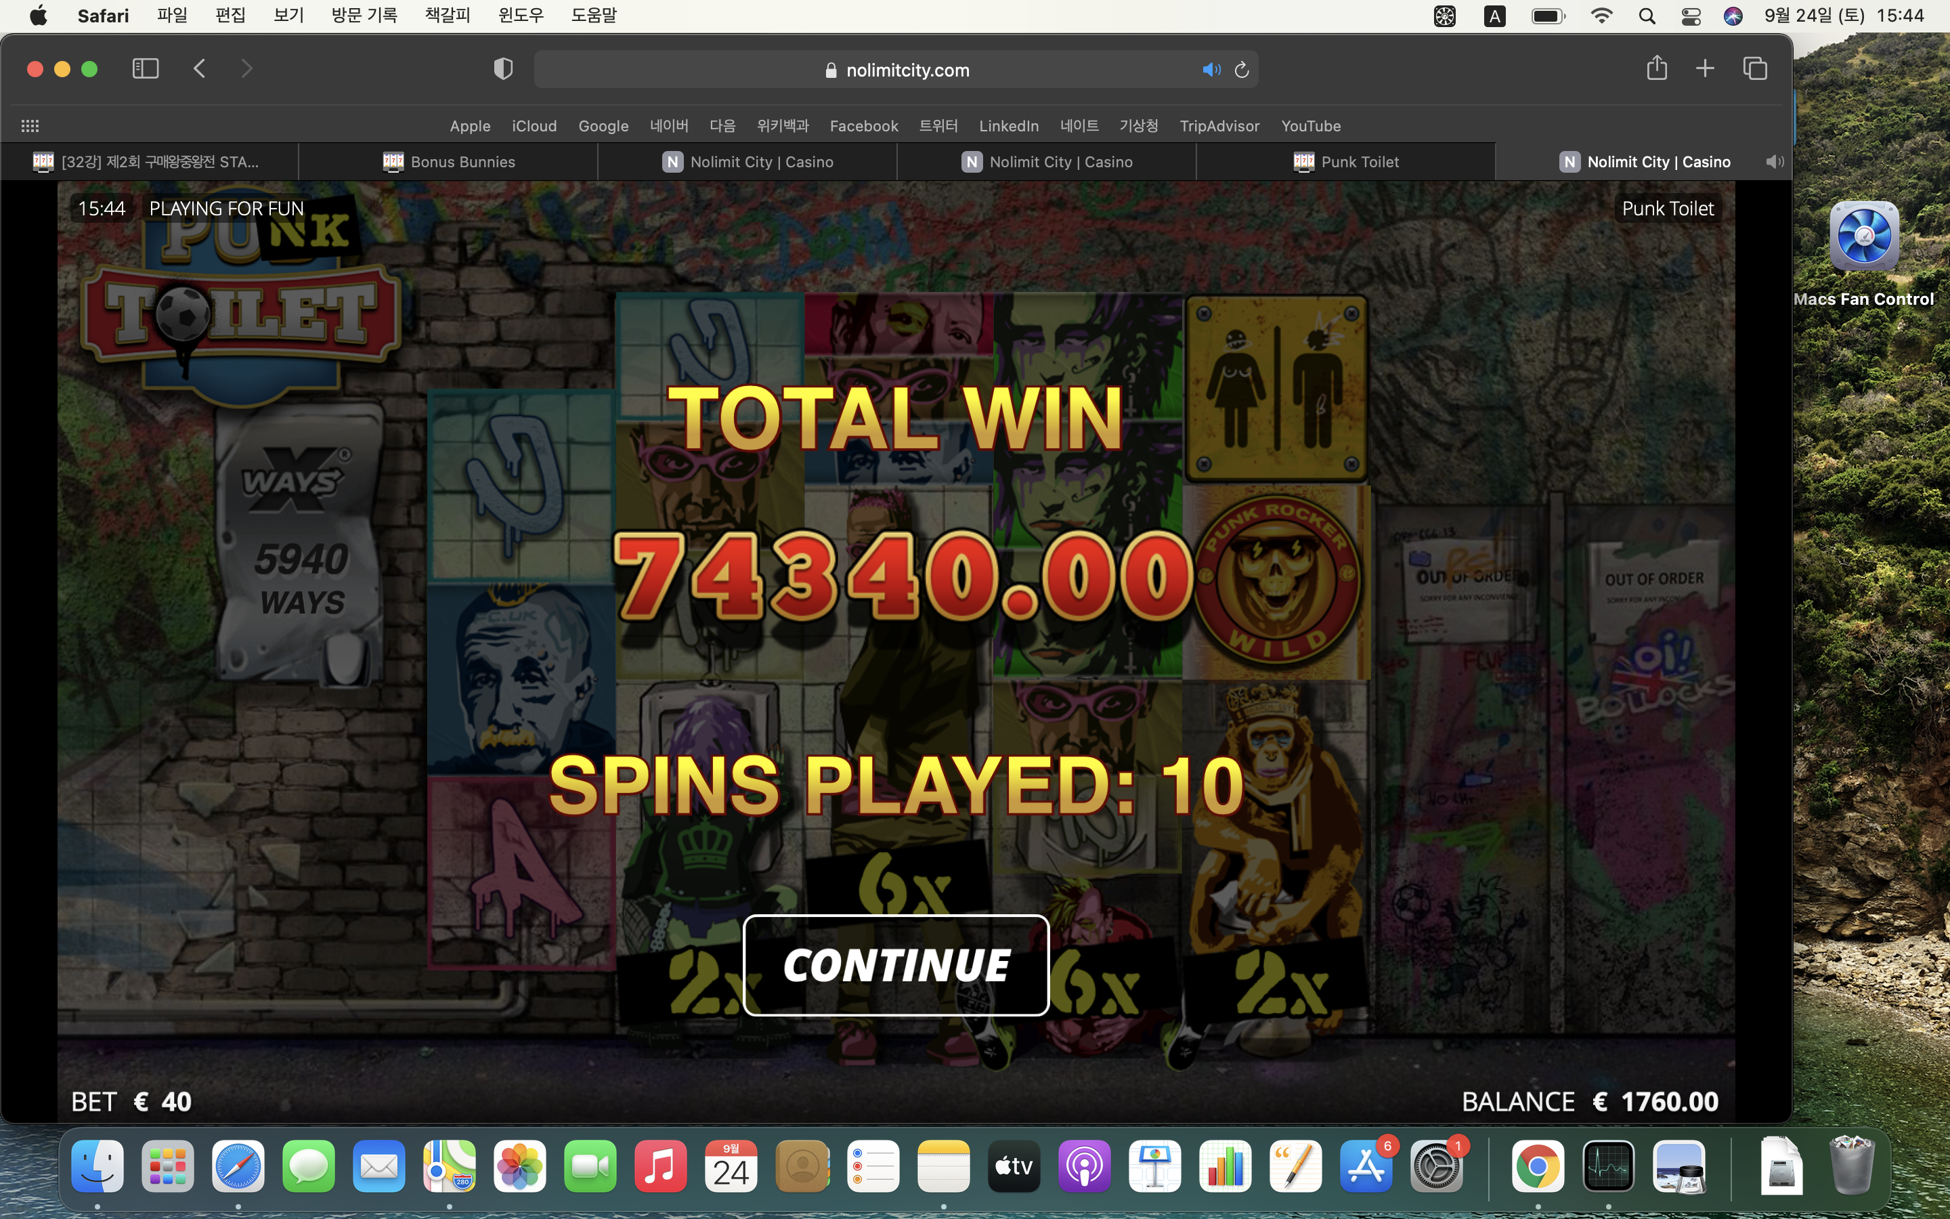Go back with the back arrow

point(200,68)
